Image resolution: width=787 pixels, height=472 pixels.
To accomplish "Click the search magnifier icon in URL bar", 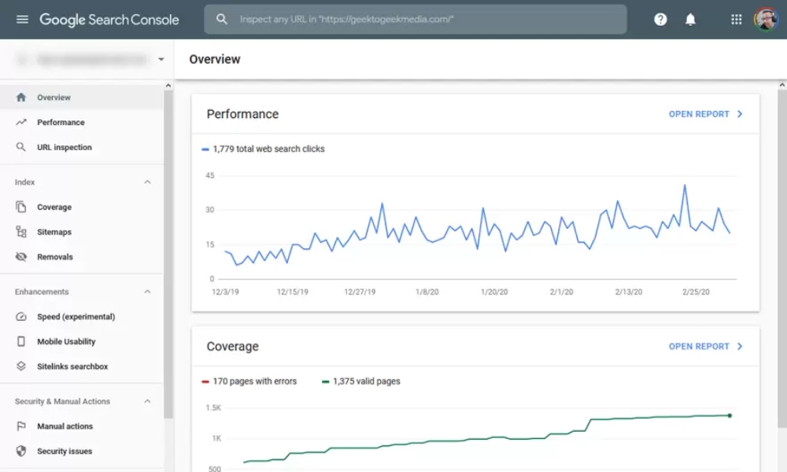I will point(221,19).
